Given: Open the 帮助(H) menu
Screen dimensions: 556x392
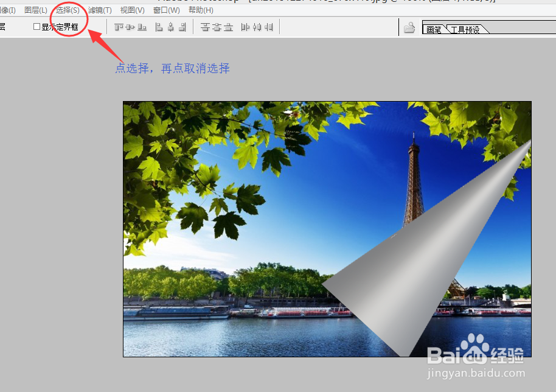Looking at the screenshot, I should click(x=201, y=10).
